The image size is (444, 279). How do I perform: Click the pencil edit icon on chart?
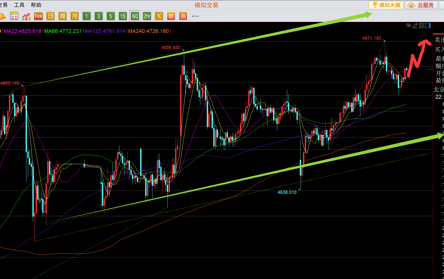tap(415, 25)
